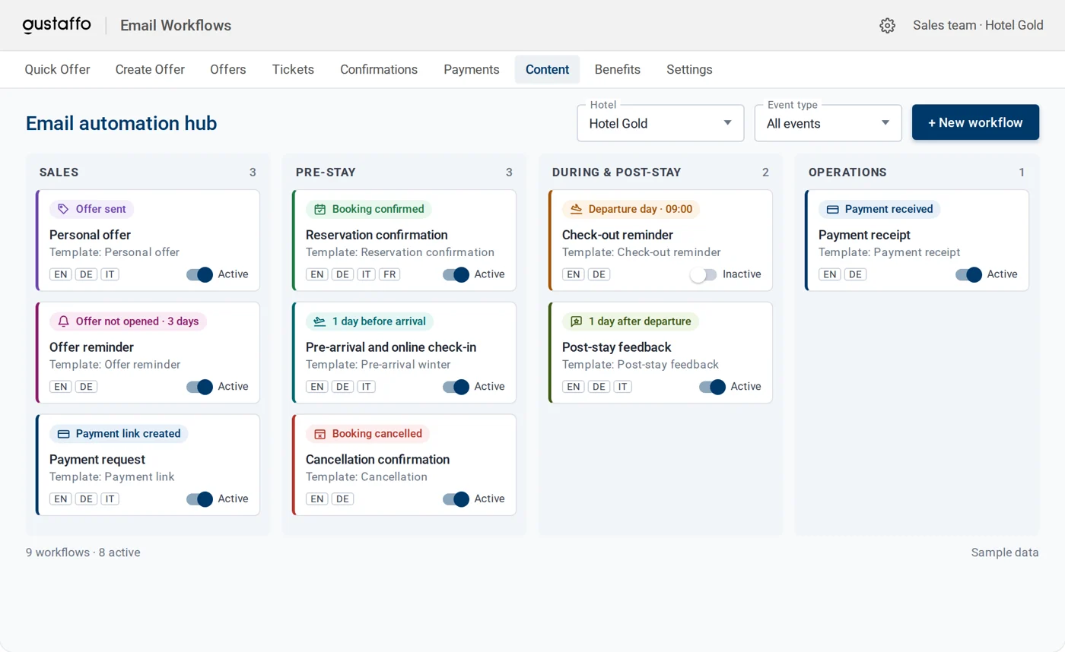Screen dimensions: 1065x652
Task: Click departure plane icon in Departure day badge
Action: pyautogui.click(x=576, y=209)
